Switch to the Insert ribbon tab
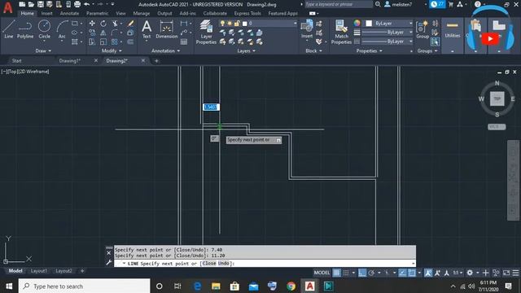The image size is (521, 293). point(47,13)
